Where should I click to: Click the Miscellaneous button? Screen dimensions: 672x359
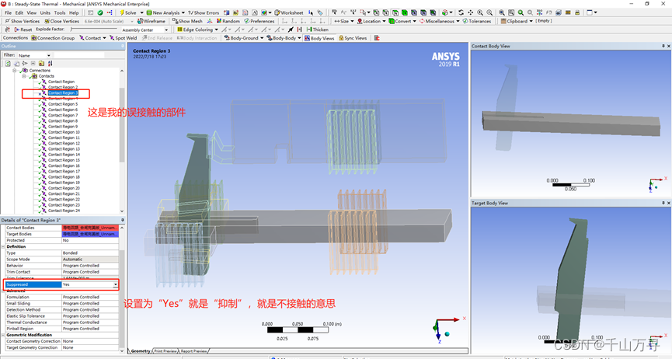pyautogui.click(x=439, y=21)
